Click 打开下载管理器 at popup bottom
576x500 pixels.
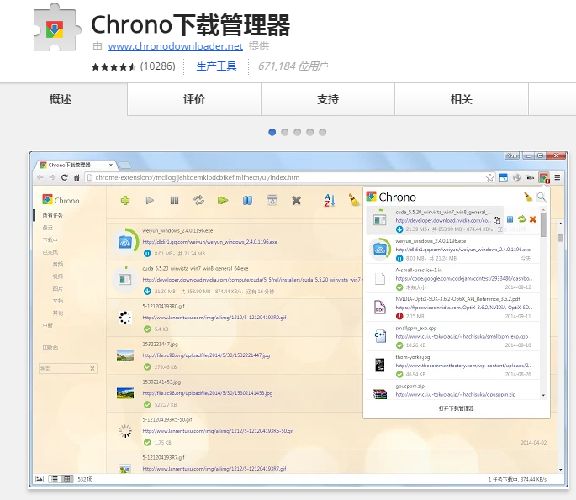tap(457, 408)
